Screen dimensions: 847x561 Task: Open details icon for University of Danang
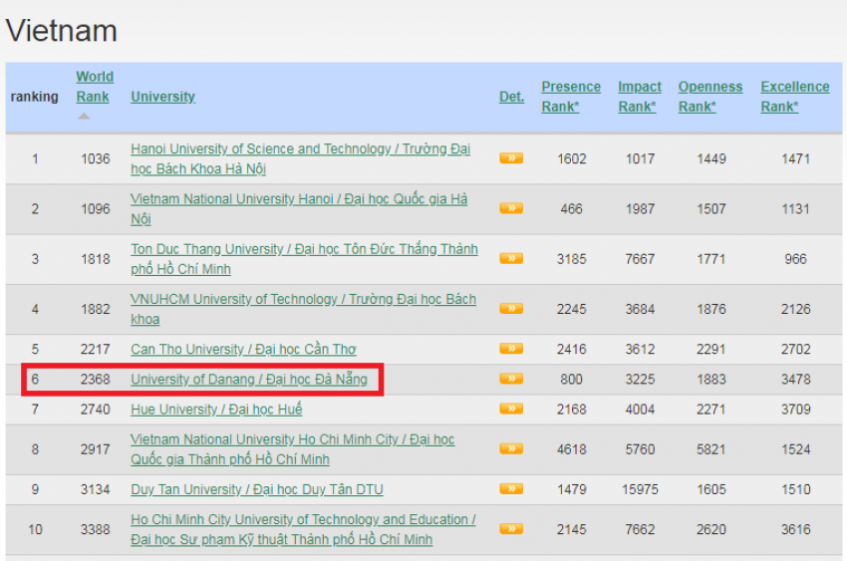(511, 380)
